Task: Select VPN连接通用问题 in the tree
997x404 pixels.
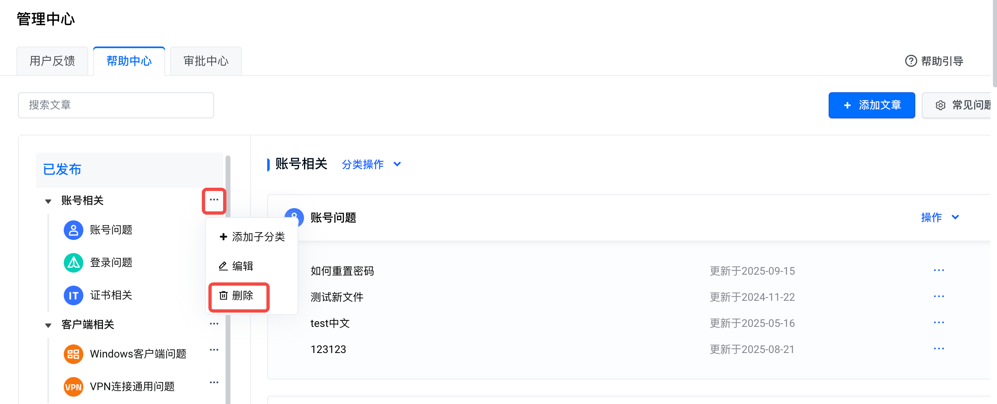Action: coord(132,387)
